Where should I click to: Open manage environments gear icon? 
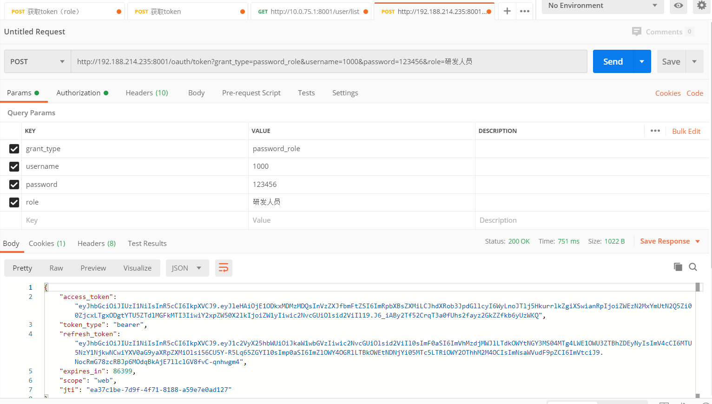(701, 6)
